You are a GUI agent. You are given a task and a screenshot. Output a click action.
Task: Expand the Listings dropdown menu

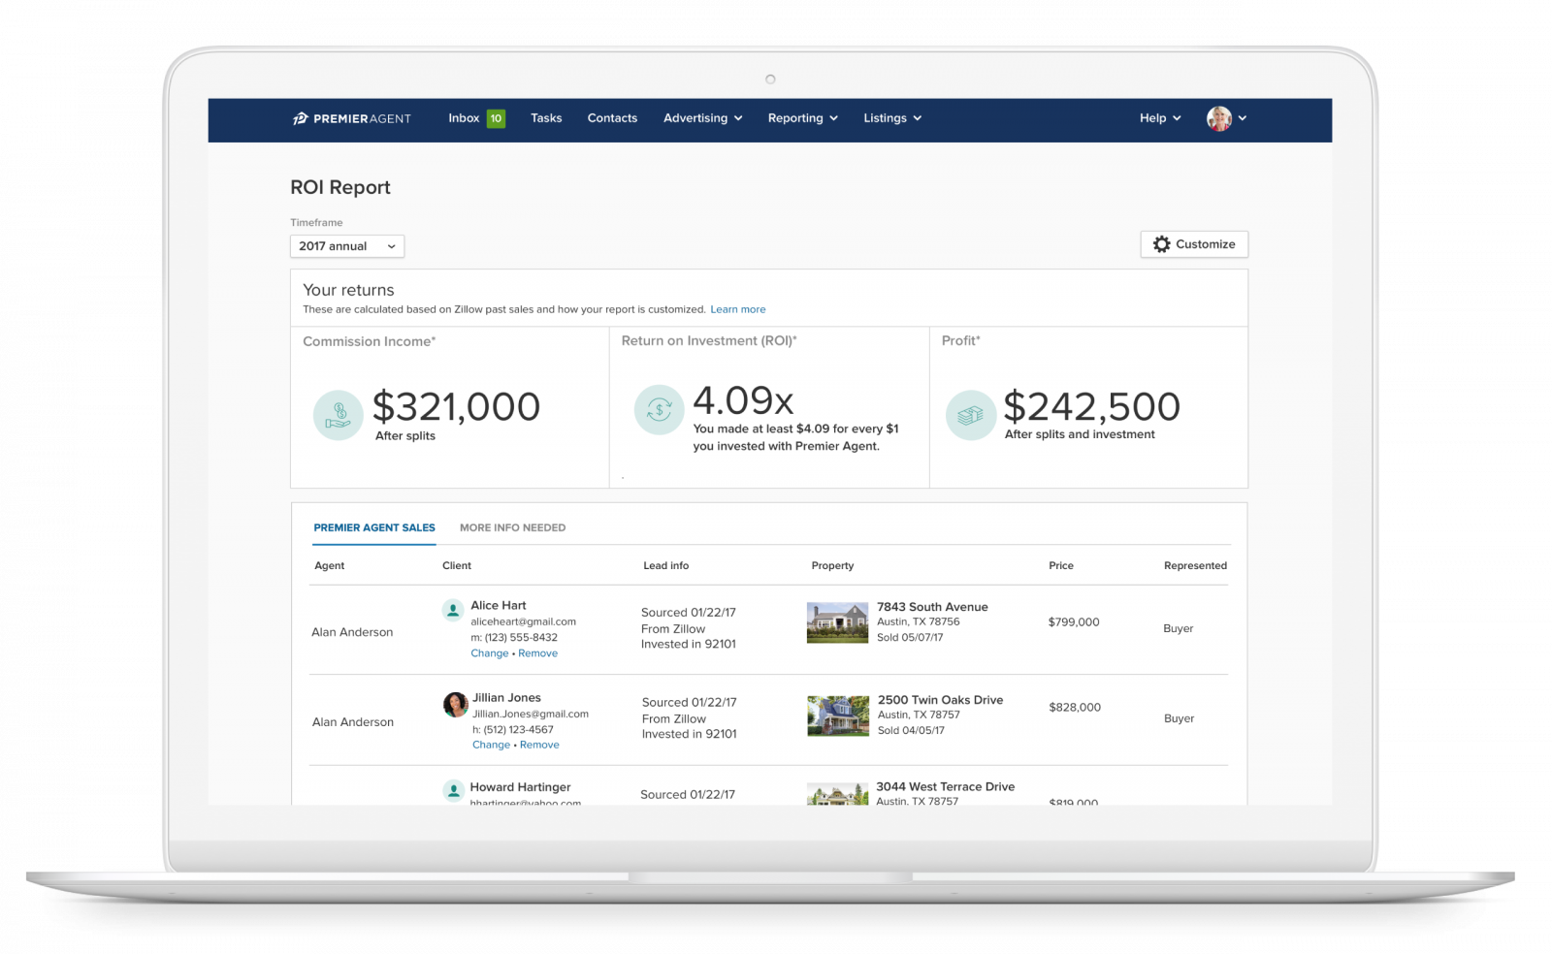(x=892, y=118)
